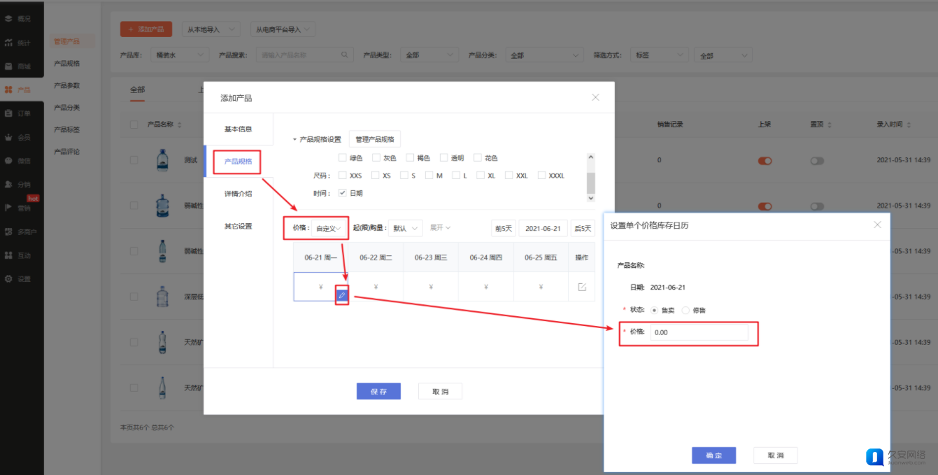This screenshot has width=938, height=475.
Task: Open the 起(限)购量 默认 dropdown
Action: [x=405, y=228]
